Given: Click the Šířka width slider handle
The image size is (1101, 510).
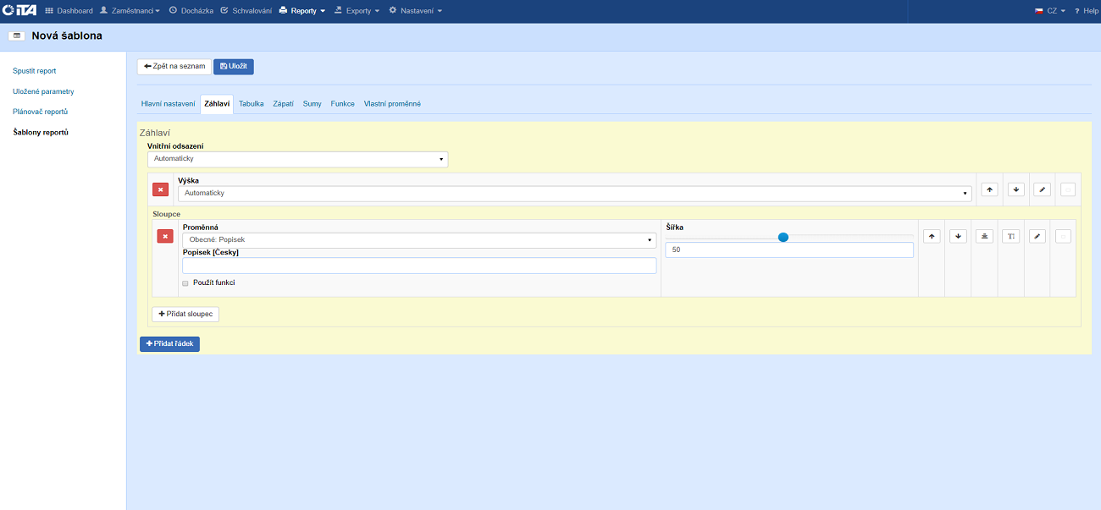Looking at the screenshot, I should [783, 238].
